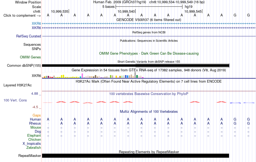This screenshot has width=256, height=162.
Task: Open Repeating Elements by RepeatMasker title
Action: pyautogui.click(x=149, y=152)
